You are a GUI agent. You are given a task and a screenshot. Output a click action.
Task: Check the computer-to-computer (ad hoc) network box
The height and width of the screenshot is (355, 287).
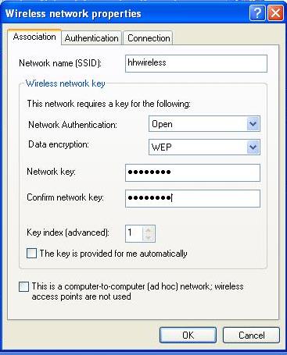tap(23, 286)
